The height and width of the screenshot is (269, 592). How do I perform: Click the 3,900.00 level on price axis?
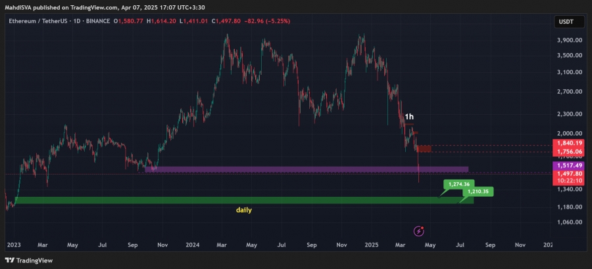point(568,40)
